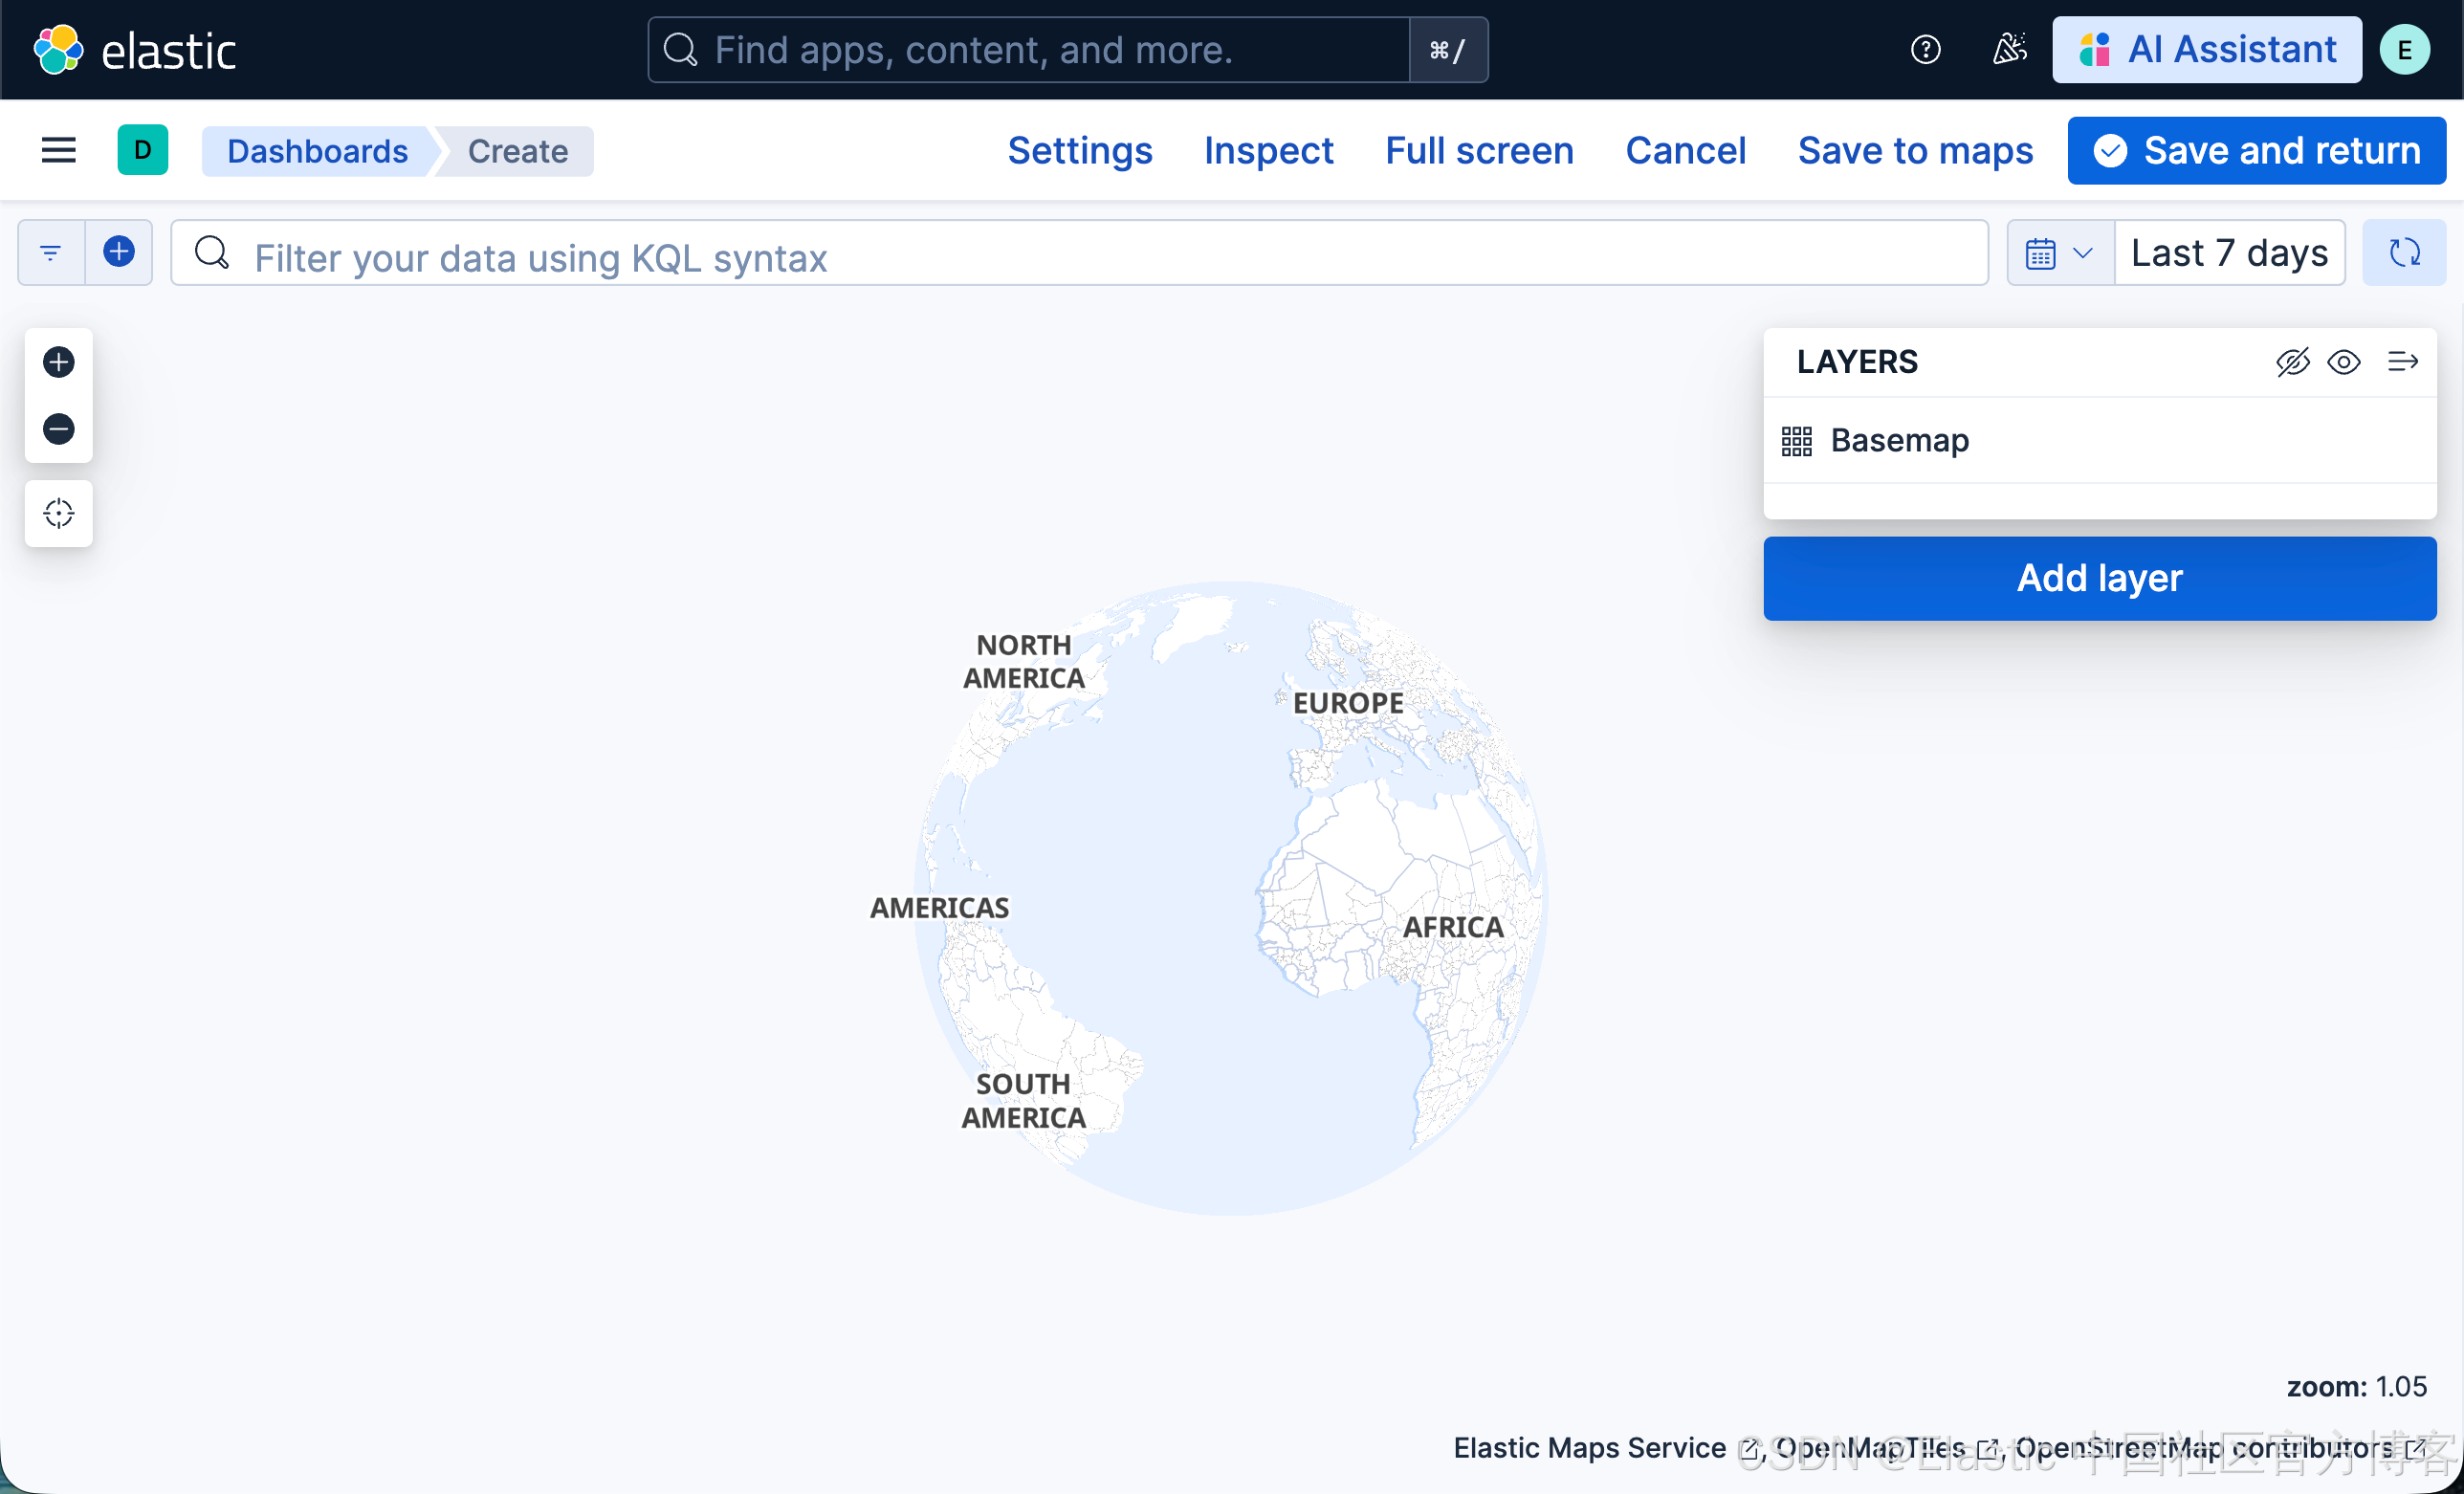2464x1494 pixels.
Task: Collapse the Layers panel
Action: [2402, 362]
